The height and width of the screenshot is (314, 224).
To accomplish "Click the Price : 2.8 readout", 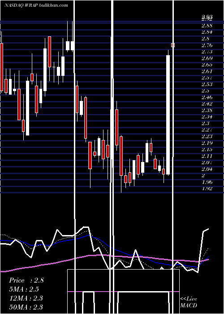I will pyautogui.click(x=26, y=280).
